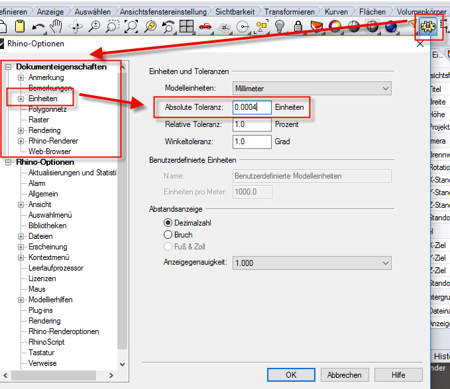Expand the Modellierhilfen tree node
This screenshot has height=389, width=450.
tap(21, 300)
